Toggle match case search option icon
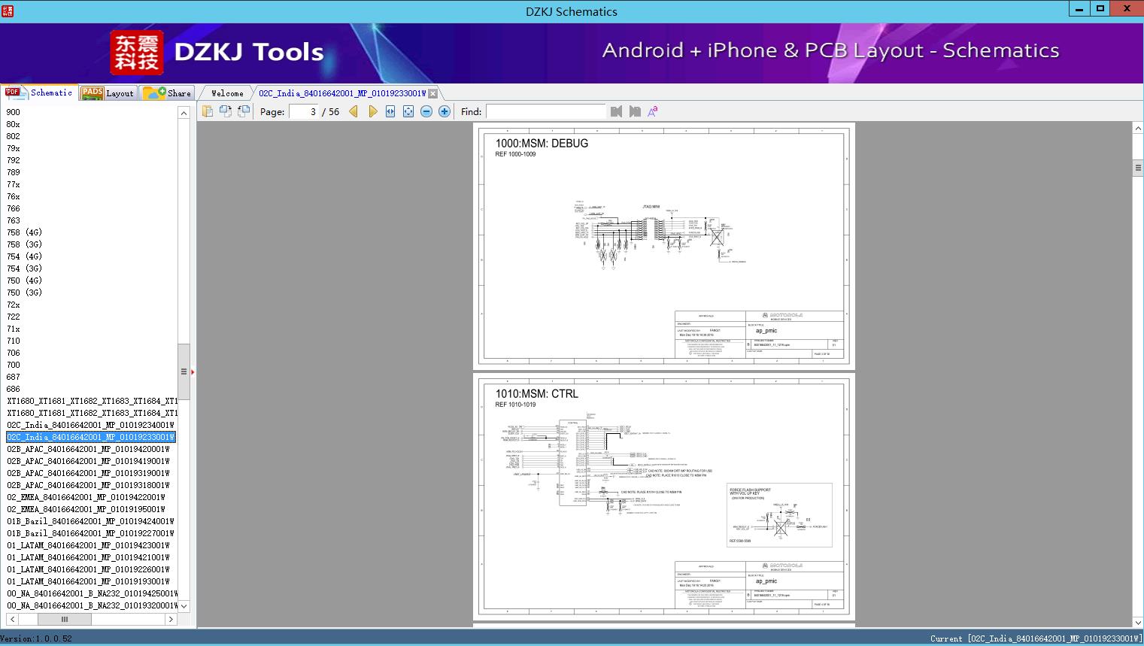Image resolution: width=1144 pixels, height=646 pixels. 653,111
